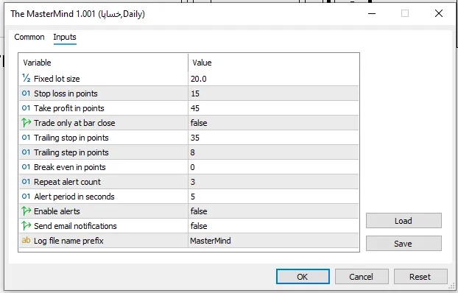This screenshot has width=458, height=293.
Task: Click the integer icon beside Alert period in seconds
Action: point(26,197)
